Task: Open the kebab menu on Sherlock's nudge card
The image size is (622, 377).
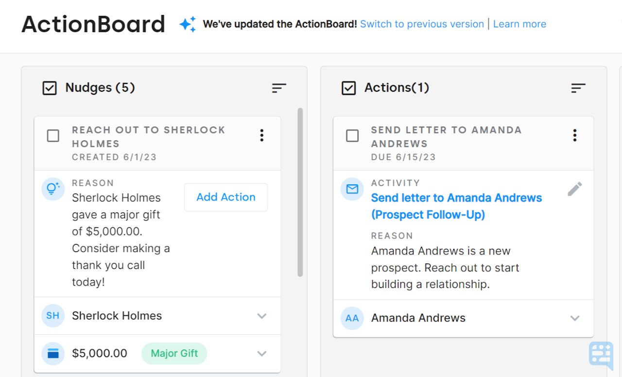Action: coord(261,135)
